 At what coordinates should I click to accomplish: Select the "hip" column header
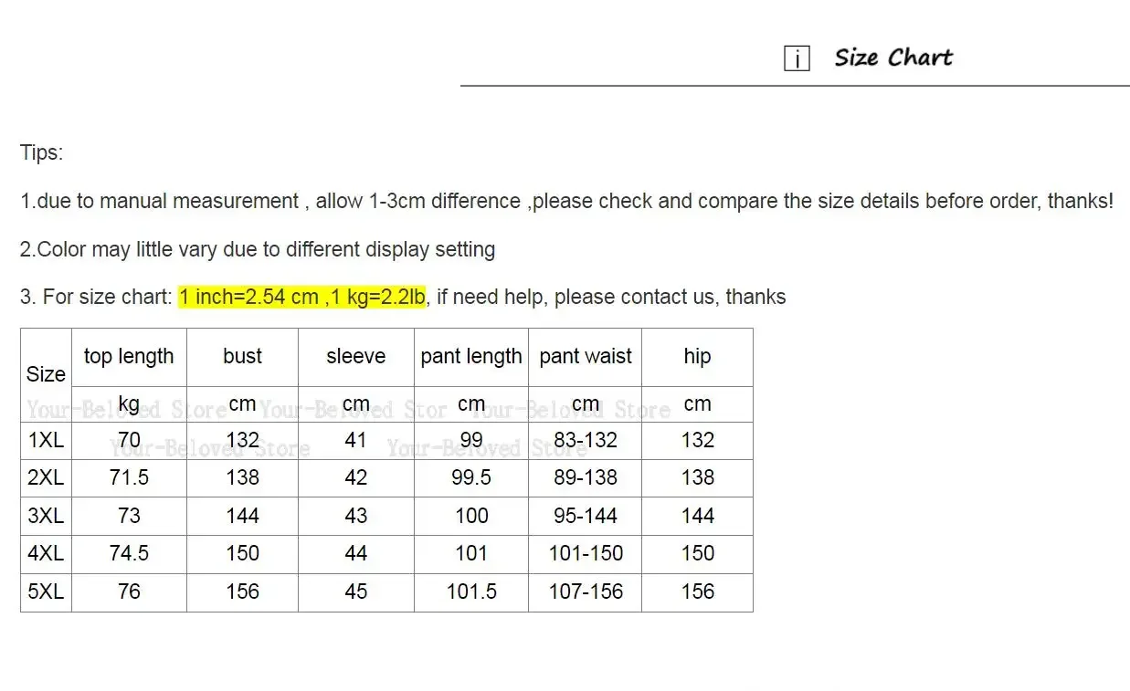coord(697,357)
